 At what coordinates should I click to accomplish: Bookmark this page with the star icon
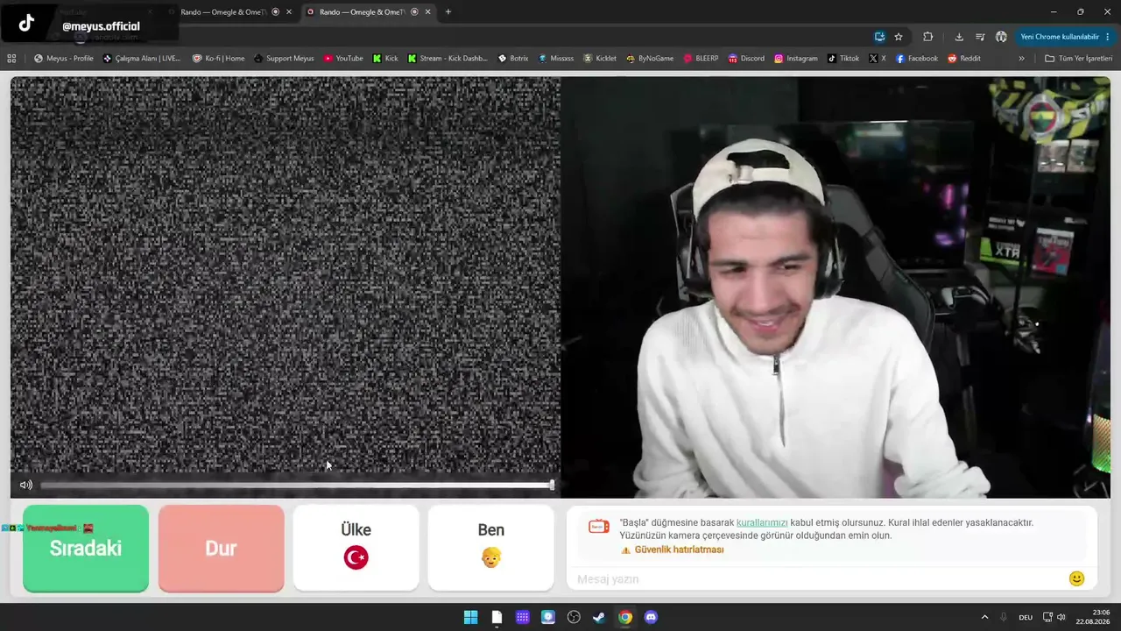click(x=899, y=37)
